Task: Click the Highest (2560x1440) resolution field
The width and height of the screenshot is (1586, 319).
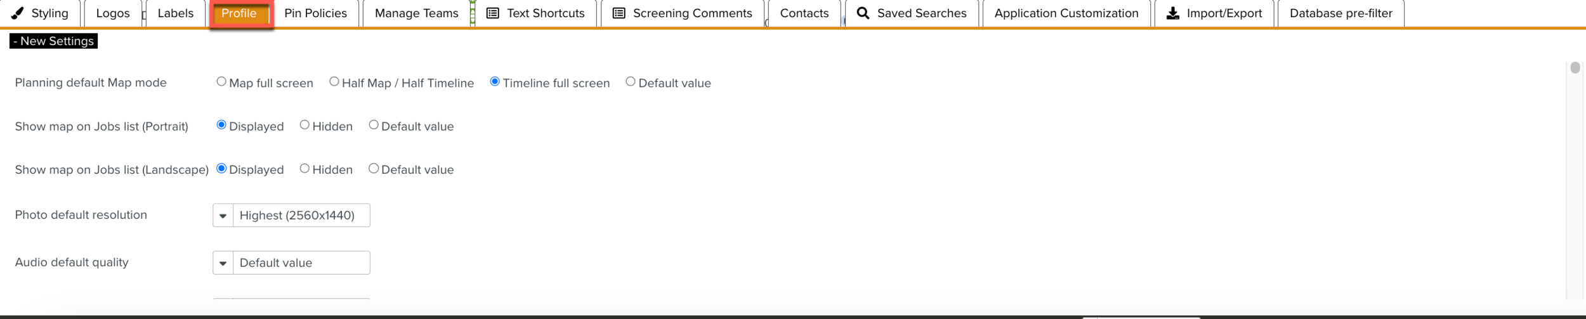Action: click(301, 216)
